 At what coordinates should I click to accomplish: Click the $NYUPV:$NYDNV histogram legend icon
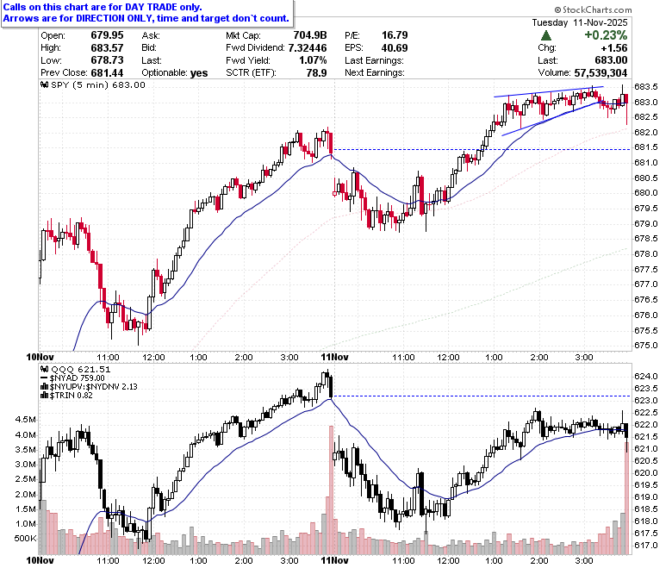tap(44, 387)
